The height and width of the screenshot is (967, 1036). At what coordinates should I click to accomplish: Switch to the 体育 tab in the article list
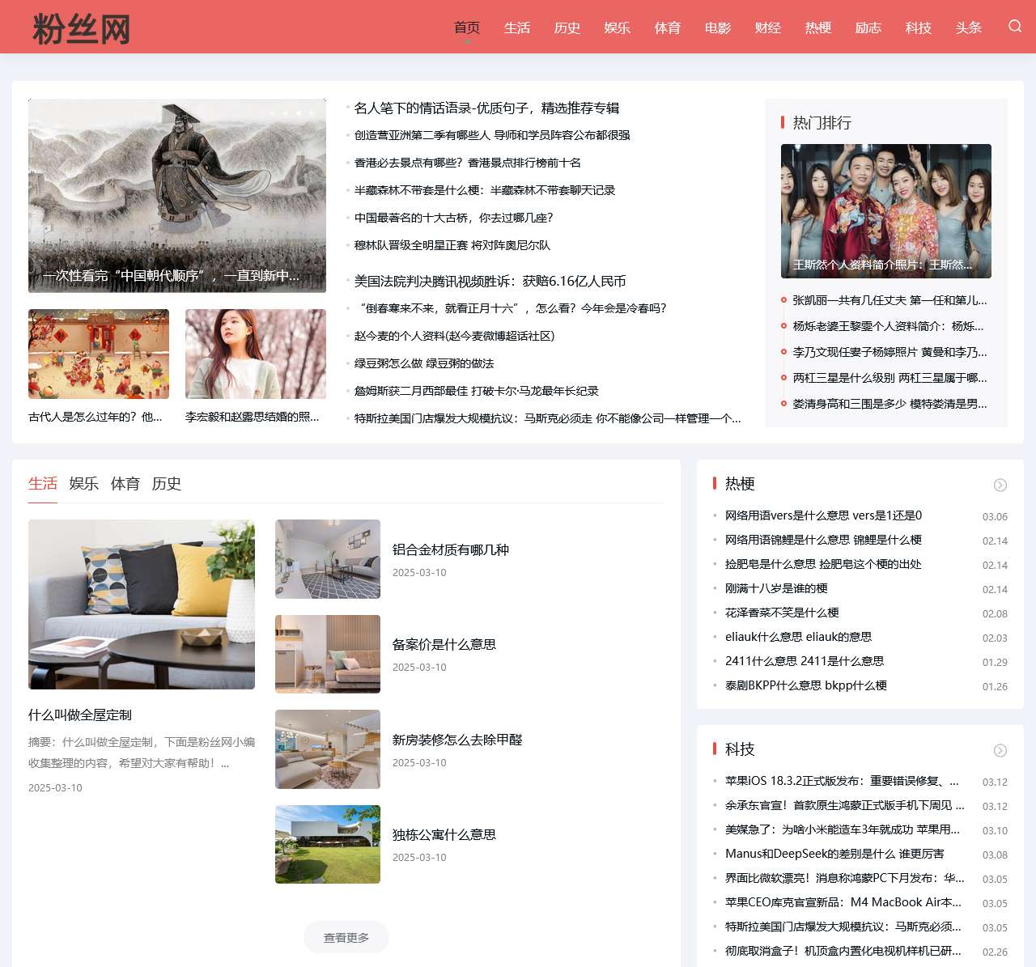point(125,483)
